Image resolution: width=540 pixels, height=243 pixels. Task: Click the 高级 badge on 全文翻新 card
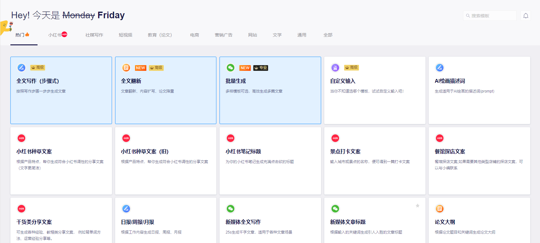156,68
